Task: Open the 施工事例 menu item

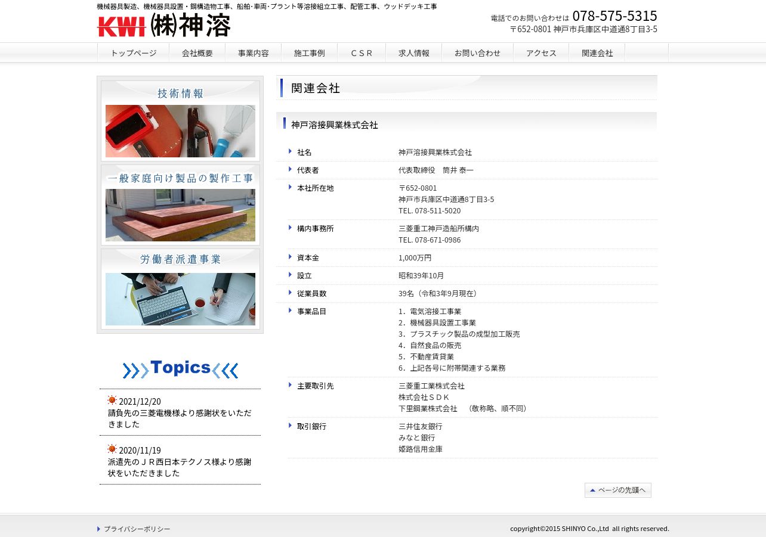Action: click(310, 52)
